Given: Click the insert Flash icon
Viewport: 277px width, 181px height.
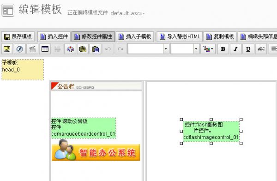Looking at the screenshot, I should (19, 49).
